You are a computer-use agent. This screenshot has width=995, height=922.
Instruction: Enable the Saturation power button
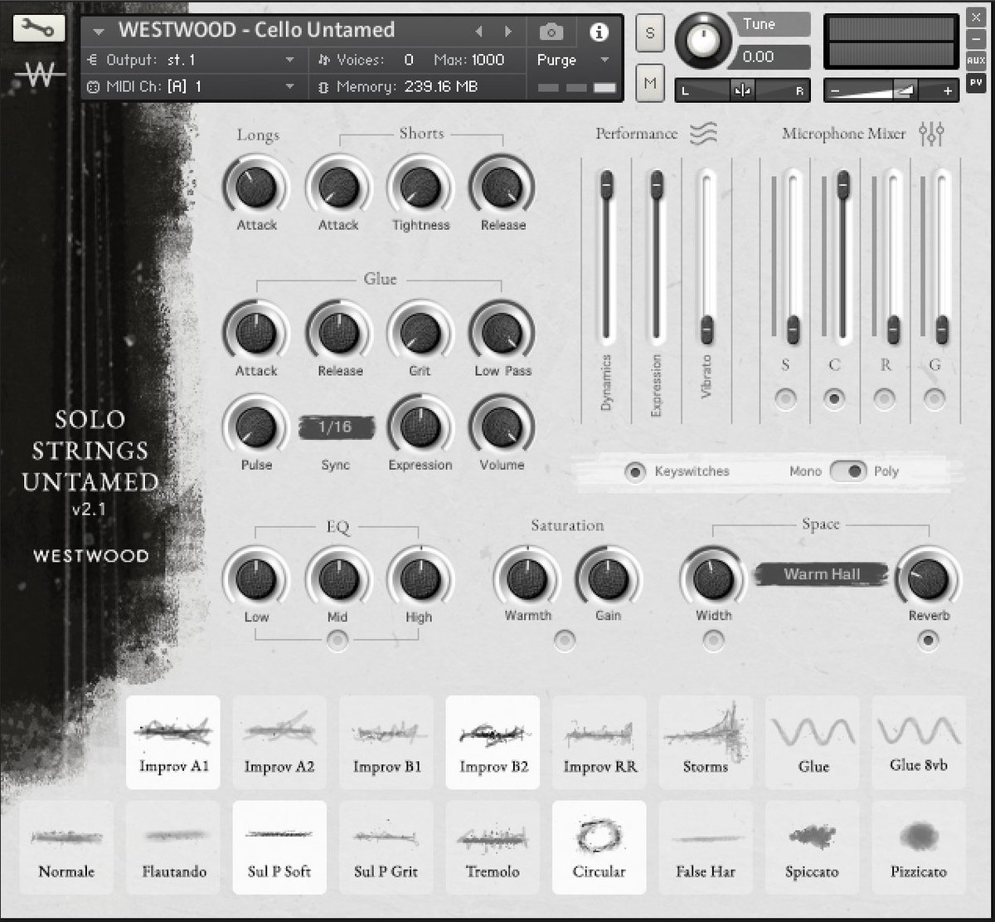coord(565,640)
